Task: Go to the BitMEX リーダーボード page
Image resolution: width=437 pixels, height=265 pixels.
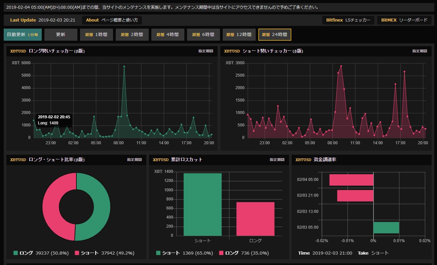Action: 404,20
